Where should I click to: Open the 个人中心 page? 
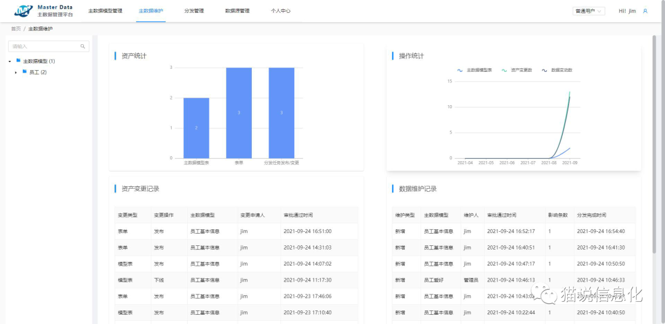(x=281, y=11)
